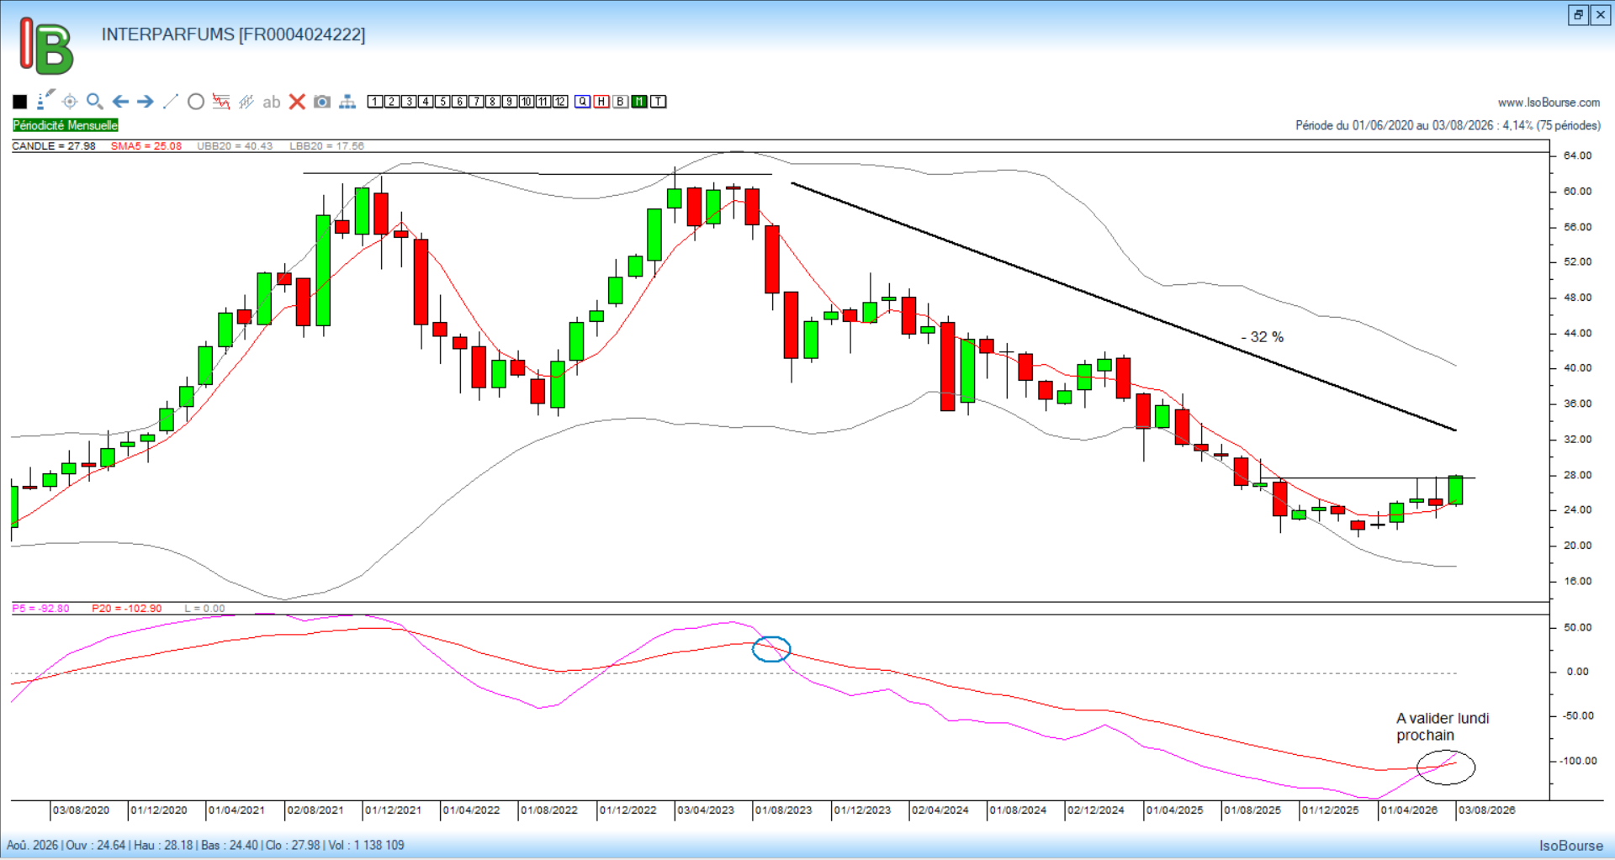Click the INTERPARFUMS [FR0004024222] title
The width and height of the screenshot is (1615, 860).
(x=233, y=34)
